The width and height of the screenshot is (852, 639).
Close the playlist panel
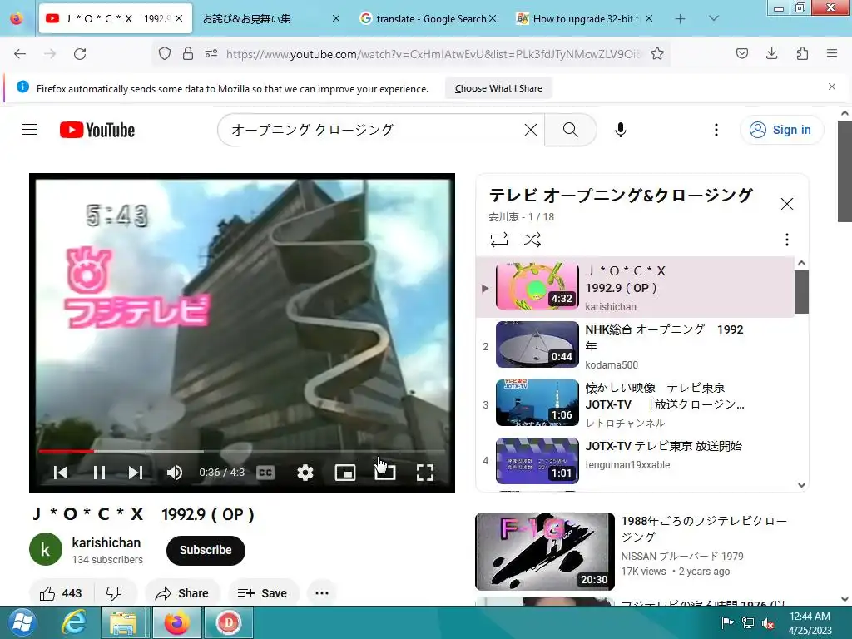[787, 204]
